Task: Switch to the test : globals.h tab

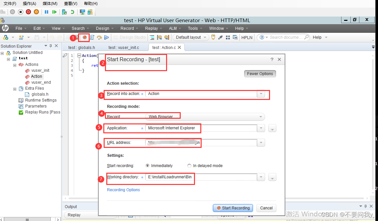Action: click(81, 48)
